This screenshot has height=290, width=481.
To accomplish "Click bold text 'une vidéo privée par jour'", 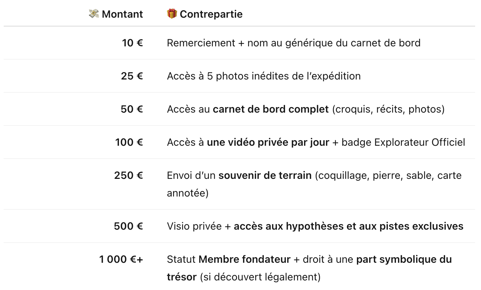I will (268, 142).
